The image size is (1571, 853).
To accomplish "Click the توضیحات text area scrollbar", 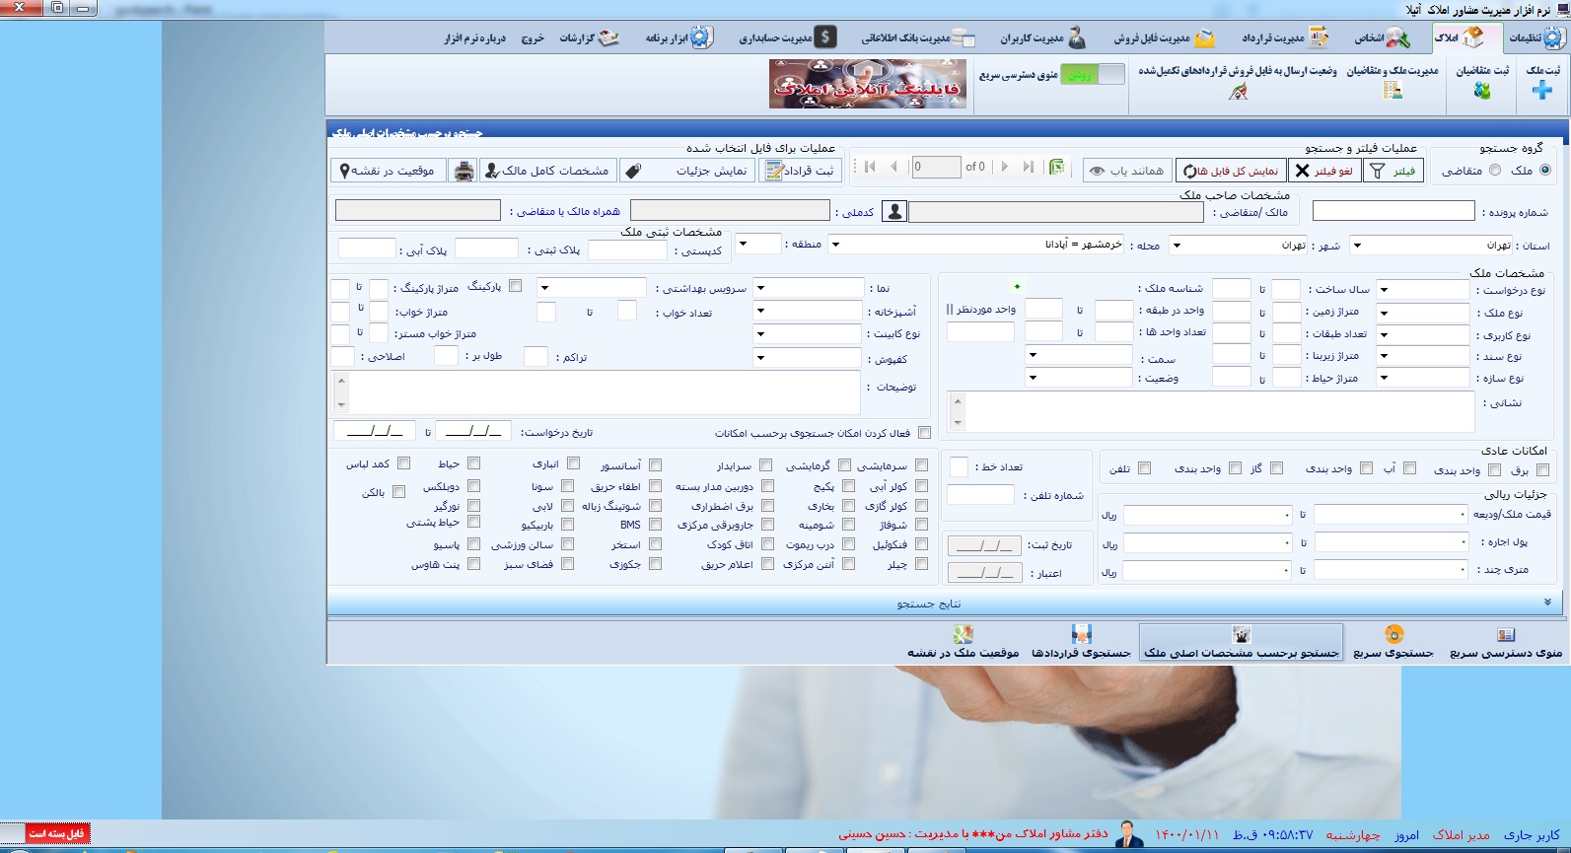I will (341, 391).
